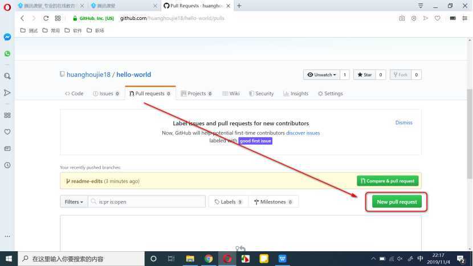
Task: Open repository Settings tab
Action: 331,93
